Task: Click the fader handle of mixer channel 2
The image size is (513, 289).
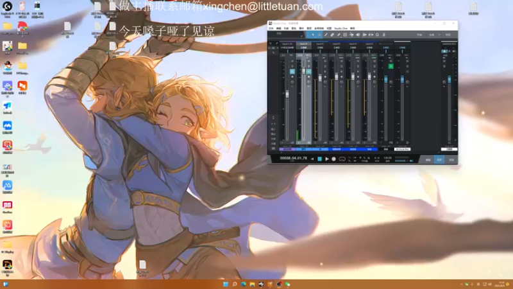Action: pyautogui.click(x=303, y=70)
